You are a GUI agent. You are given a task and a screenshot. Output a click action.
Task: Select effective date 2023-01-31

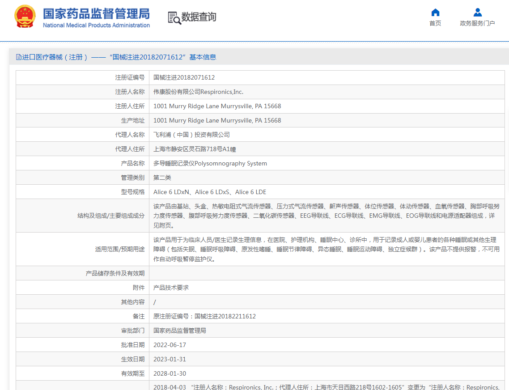tap(170, 359)
